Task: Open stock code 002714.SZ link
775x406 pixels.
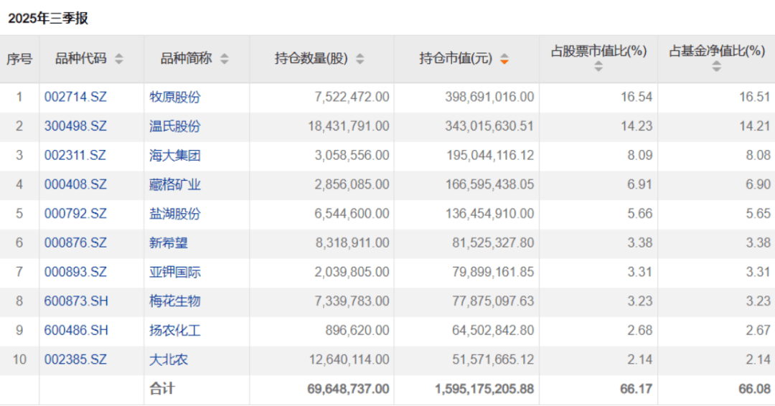Action: click(75, 97)
